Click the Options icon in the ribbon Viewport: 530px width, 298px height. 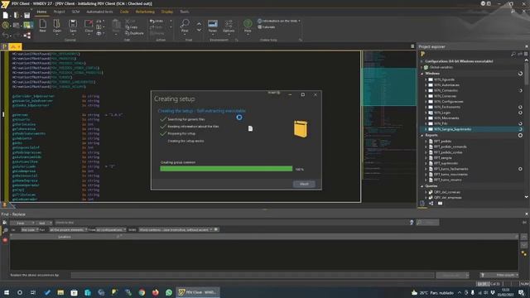[229, 24]
